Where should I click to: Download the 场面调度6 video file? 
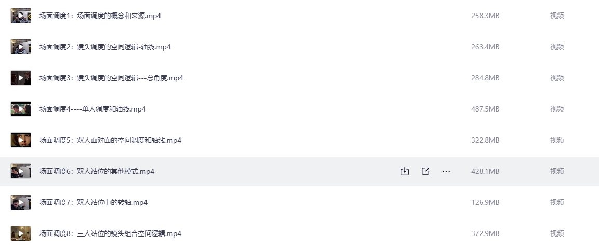[405, 171]
